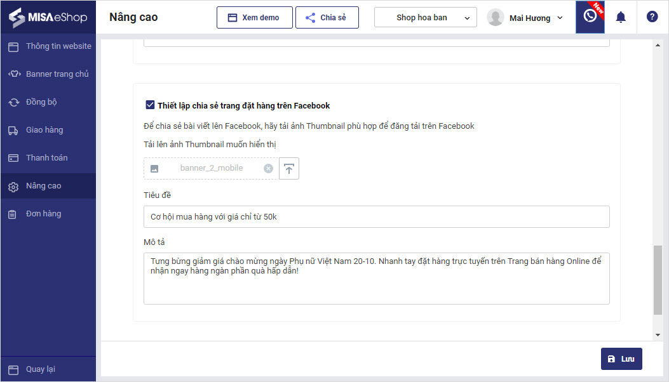This screenshot has width=669, height=382.
Task: Click the Nâng cao gear icon
Action: pyautogui.click(x=13, y=187)
